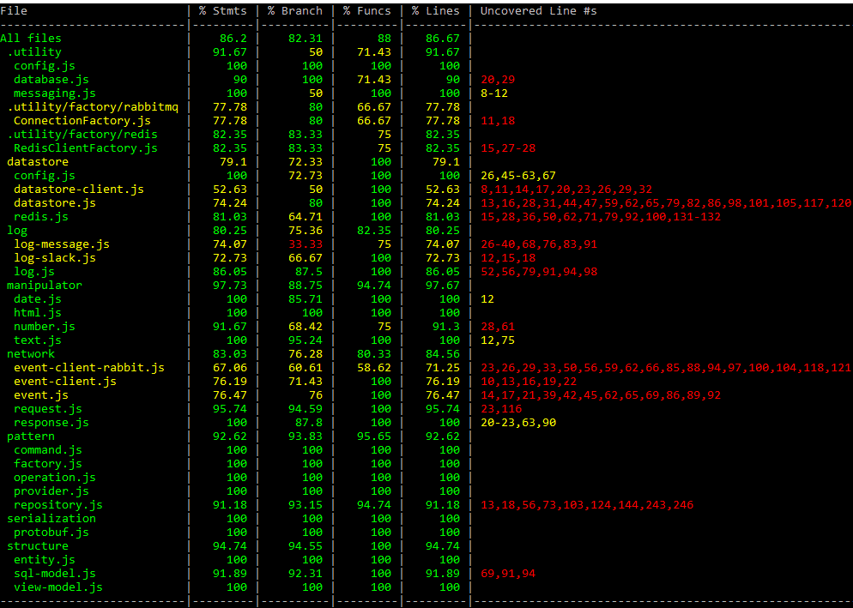The image size is (853, 608).
Task: Click uncovered lines '15,27-28'
Action: point(508,147)
